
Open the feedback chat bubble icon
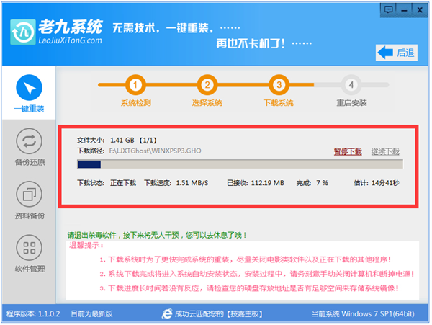click(389, 9)
